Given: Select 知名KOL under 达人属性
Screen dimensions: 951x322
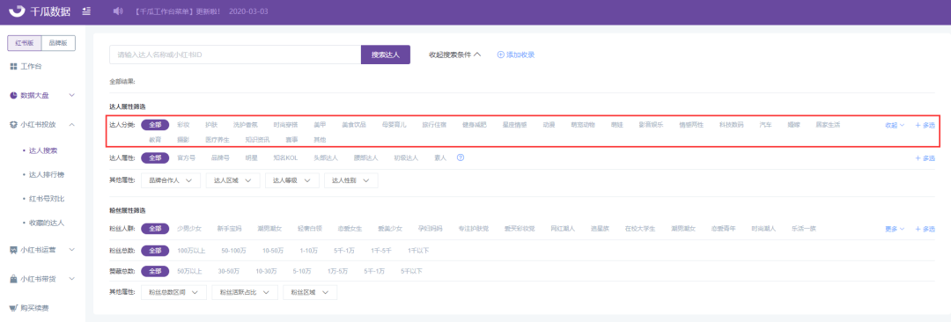Looking at the screenshot, I should (x=284, y=157).
